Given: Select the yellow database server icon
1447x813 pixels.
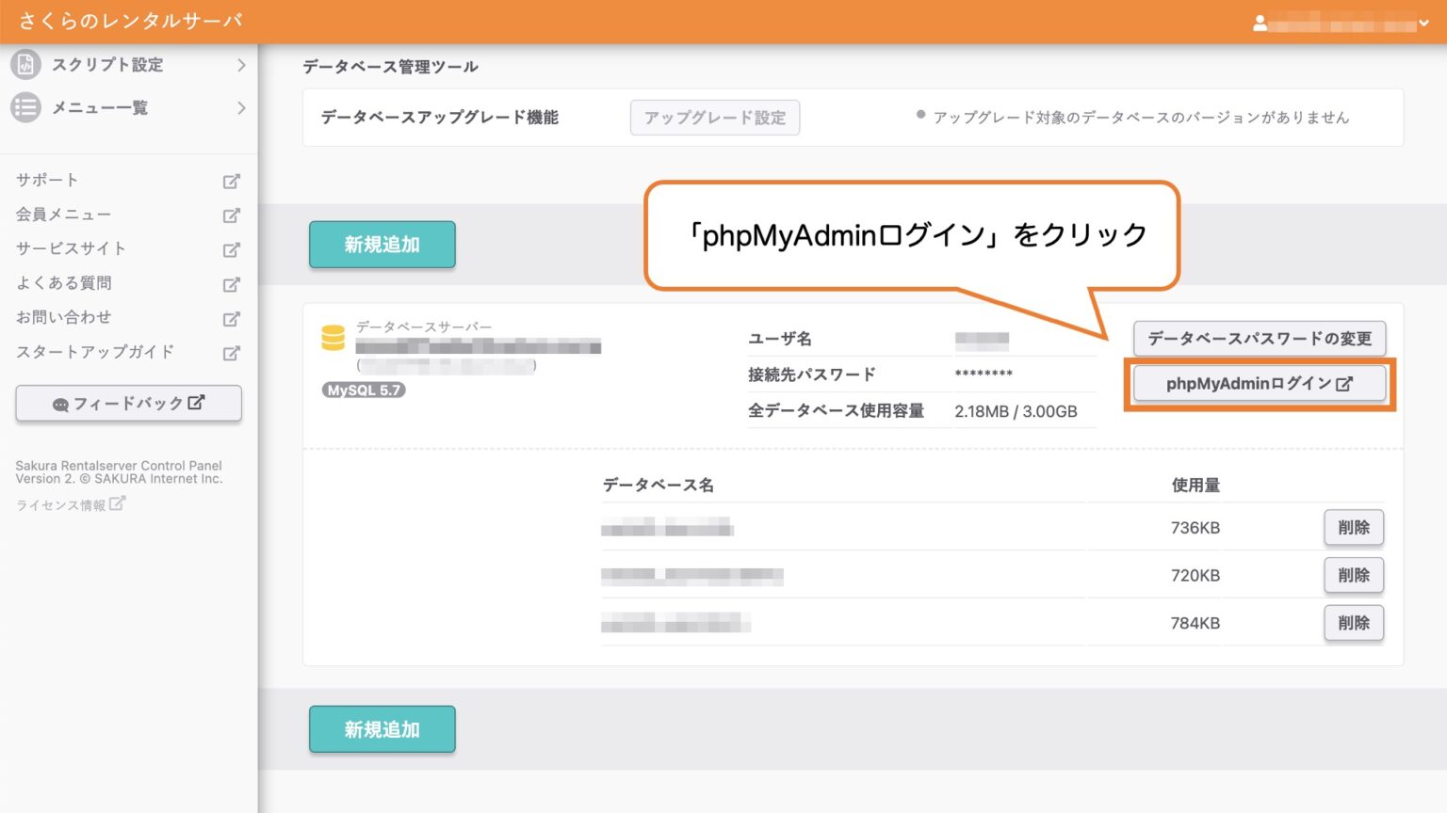Looking at the screenshot, I should coord(332,338).
